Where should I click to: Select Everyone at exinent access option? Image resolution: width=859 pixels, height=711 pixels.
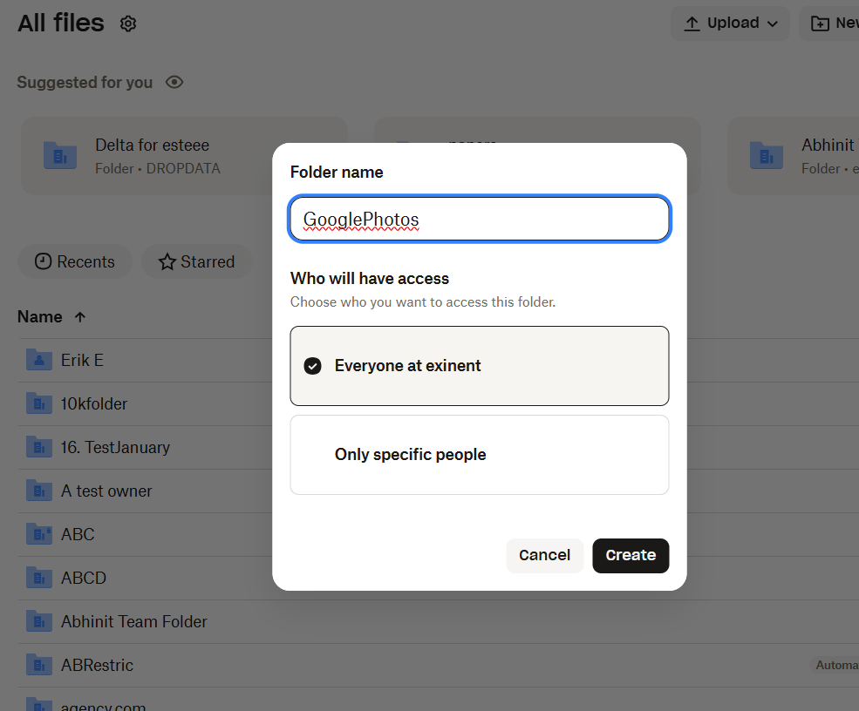479,366
